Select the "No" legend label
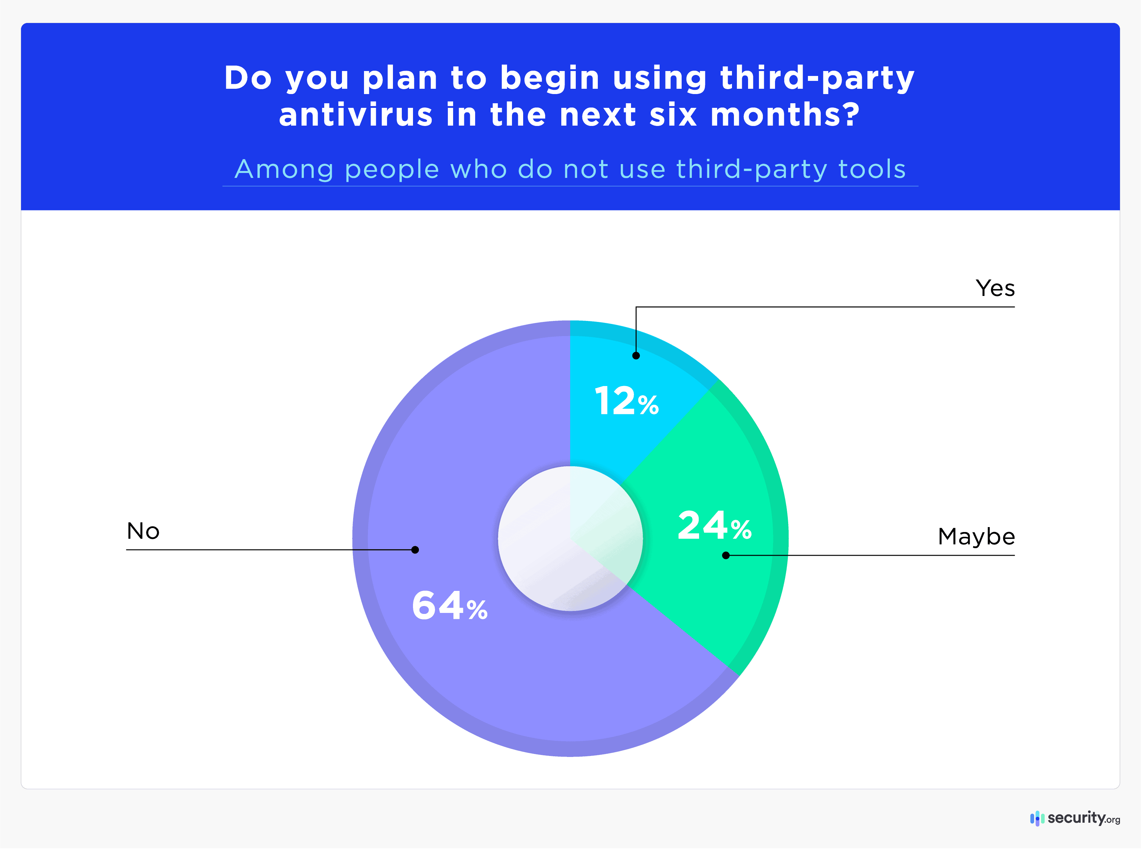This screenshot has width=1141, height=850. pos(143,531)
